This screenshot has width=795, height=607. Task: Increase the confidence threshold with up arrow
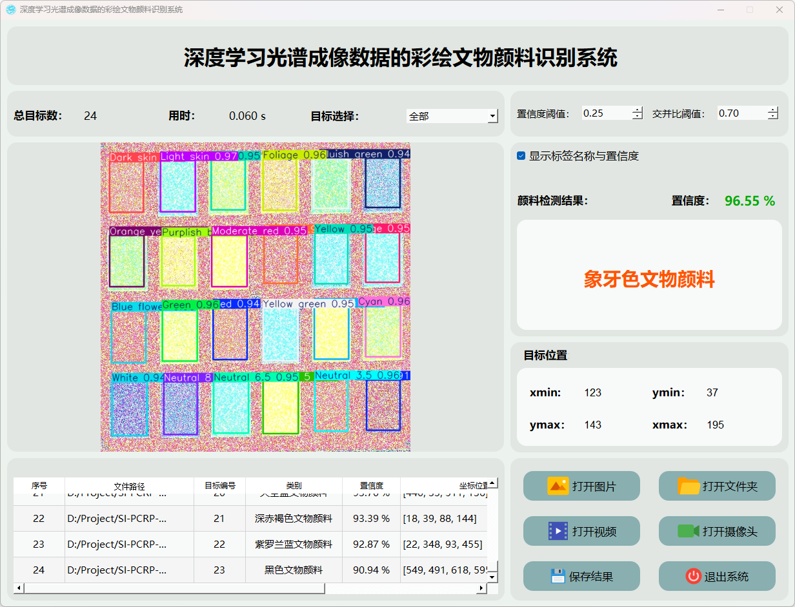tap(638, 110)
